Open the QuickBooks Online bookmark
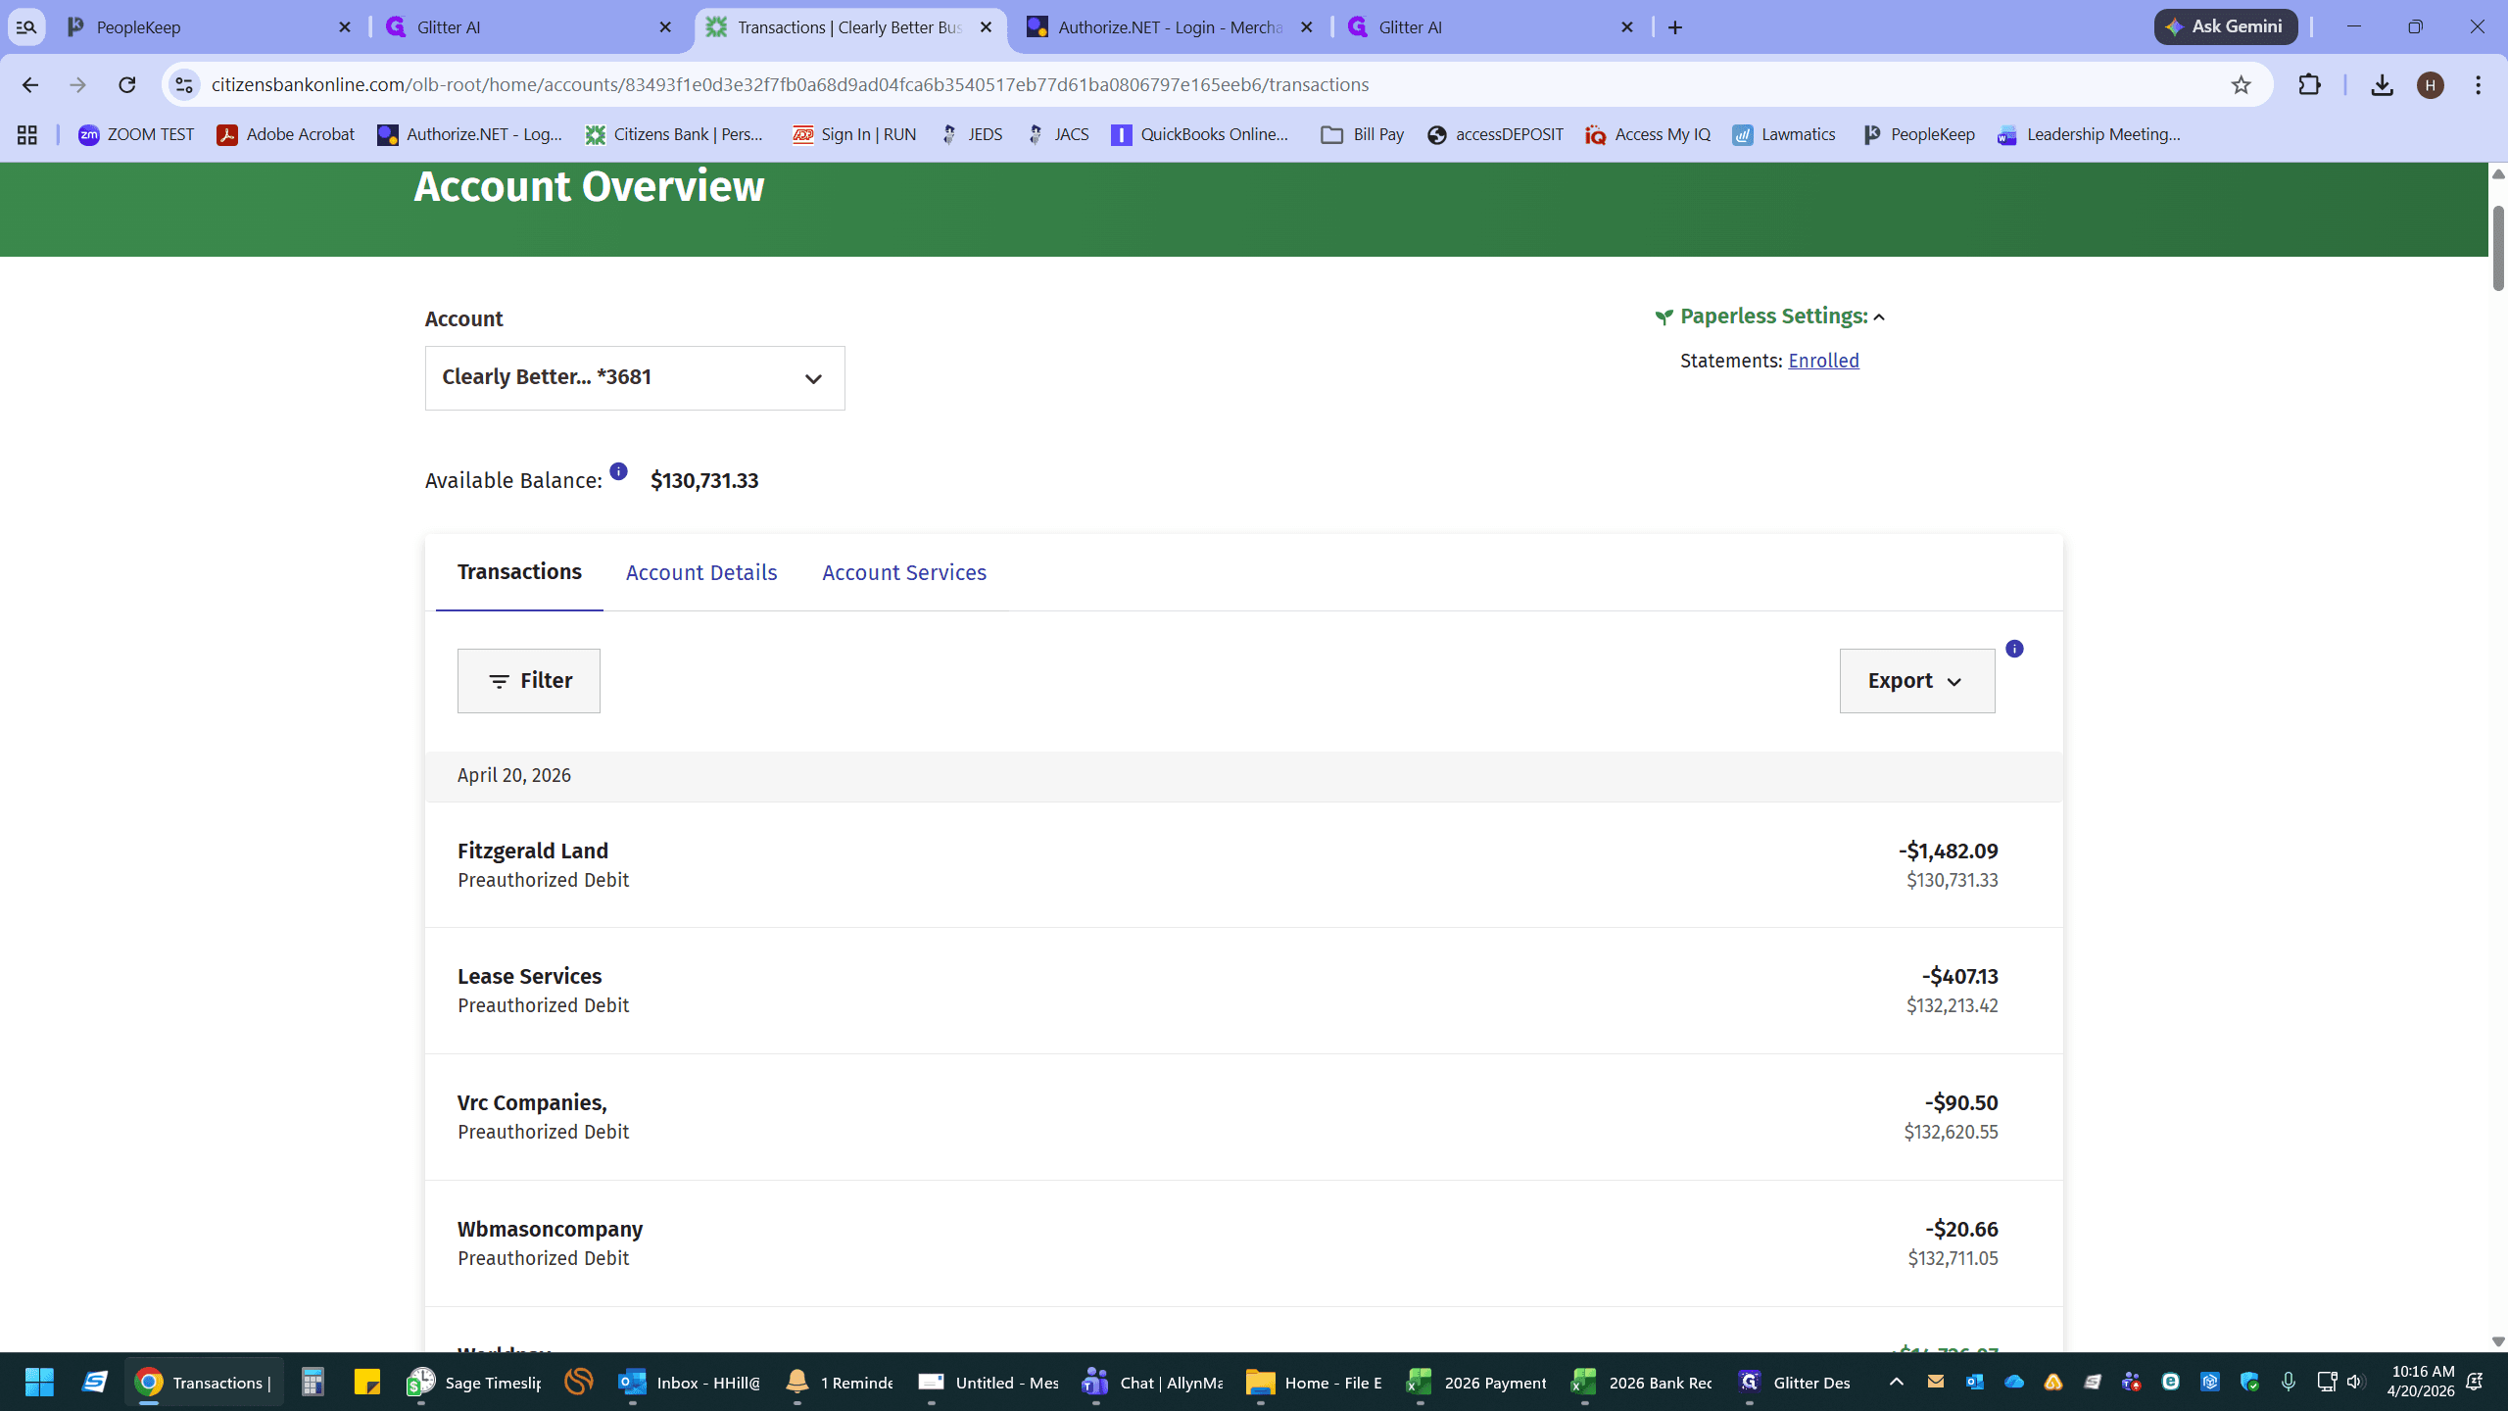 click(1200, 135)
